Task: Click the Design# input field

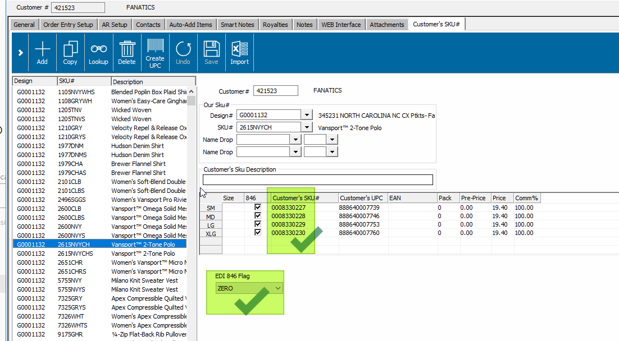Action: [x=269, y=115]
